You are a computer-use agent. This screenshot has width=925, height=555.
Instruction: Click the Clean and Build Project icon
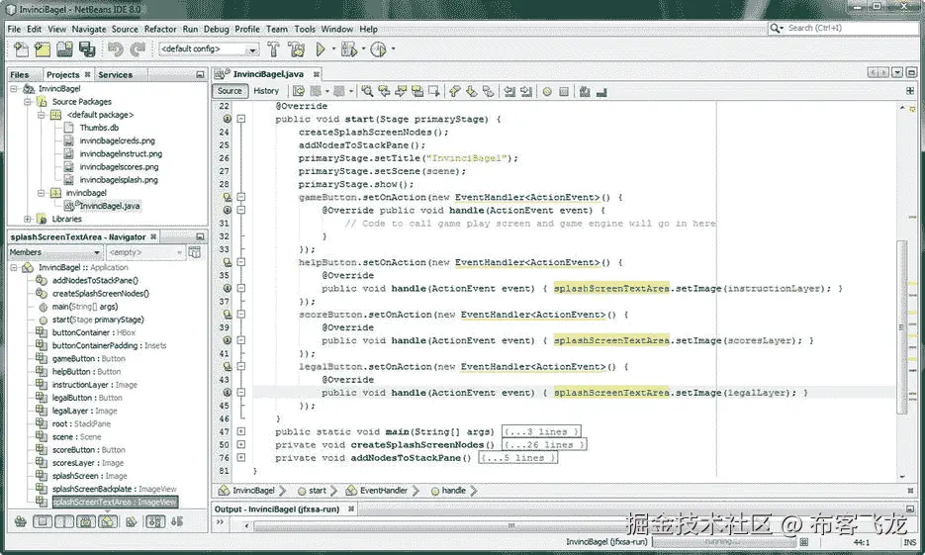(x=297, y=49)
